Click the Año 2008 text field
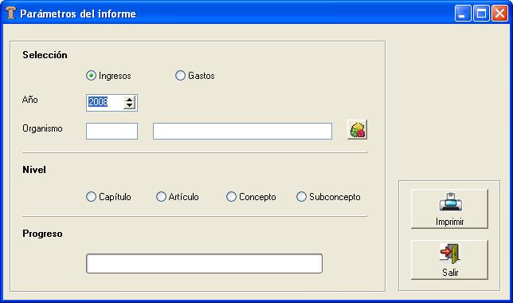Viewport: 513px width, 303px height. pos(105,103)
